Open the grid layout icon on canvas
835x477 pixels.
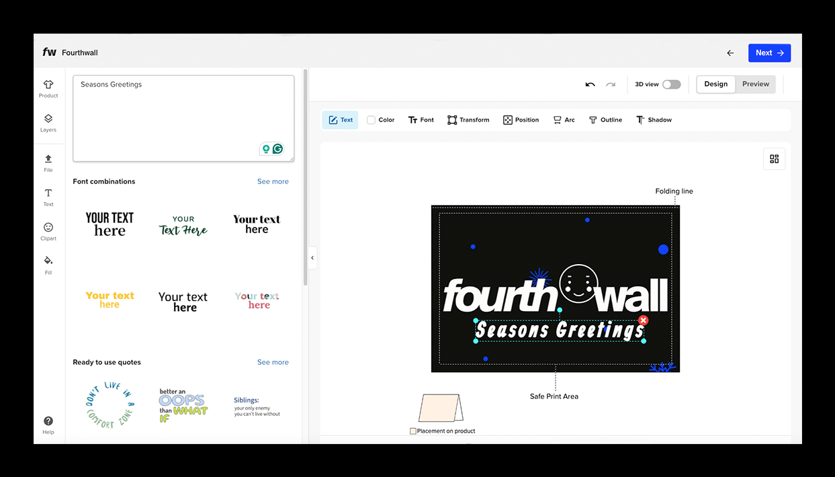click(774, 159)
